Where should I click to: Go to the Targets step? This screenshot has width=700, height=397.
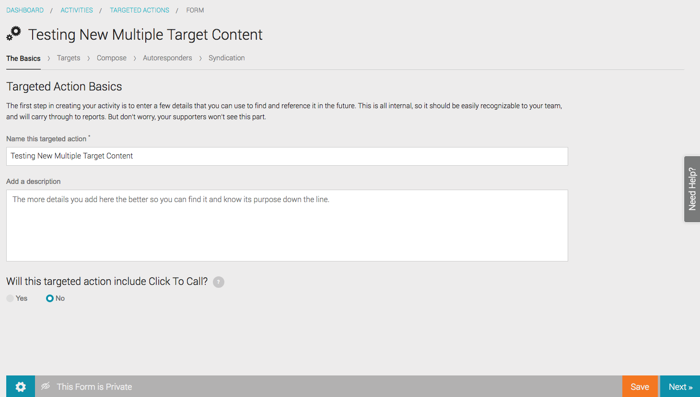(x=69, y=58)
